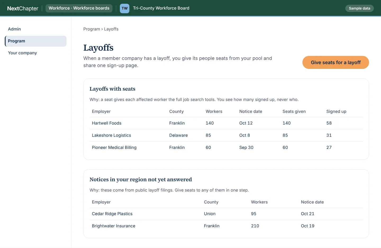This screenshot has height=248, width=381.
Task: Click the 210 workers cell
Action: 255,226
